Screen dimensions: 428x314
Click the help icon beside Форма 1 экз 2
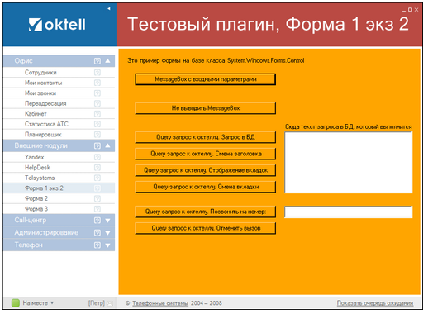point(97,188)
